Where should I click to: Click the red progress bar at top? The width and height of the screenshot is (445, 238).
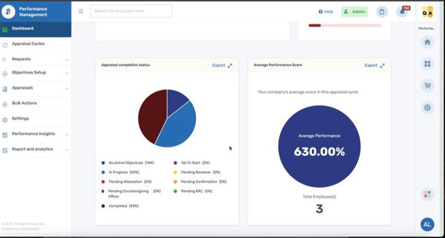pos(345,25)
